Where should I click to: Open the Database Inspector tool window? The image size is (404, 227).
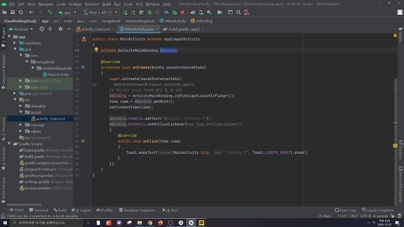(x=137, y=210)
